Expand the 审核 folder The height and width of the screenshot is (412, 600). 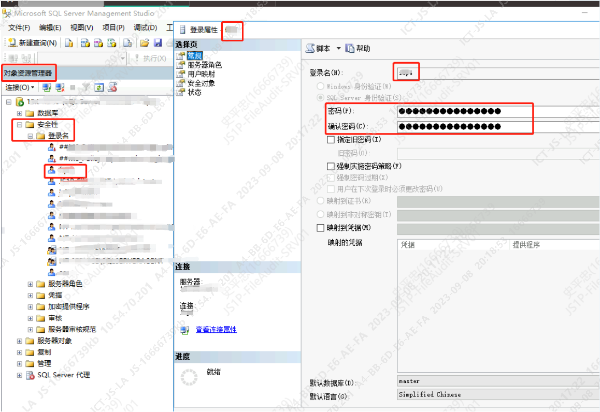(30, 318)
